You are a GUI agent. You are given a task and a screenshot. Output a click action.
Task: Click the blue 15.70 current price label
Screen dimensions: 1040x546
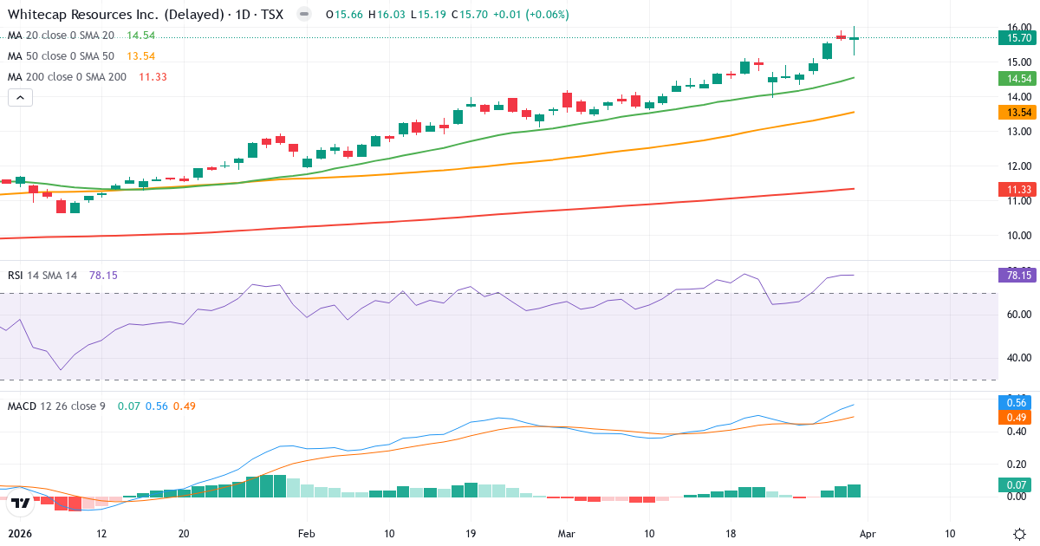[x=1016, y=37]
